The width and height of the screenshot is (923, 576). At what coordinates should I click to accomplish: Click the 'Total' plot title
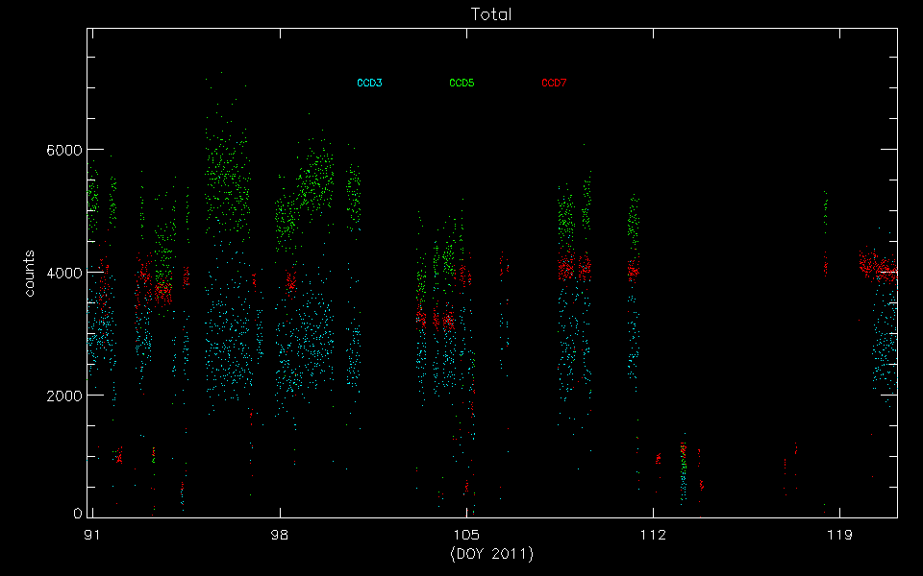[x=491, y=14]
